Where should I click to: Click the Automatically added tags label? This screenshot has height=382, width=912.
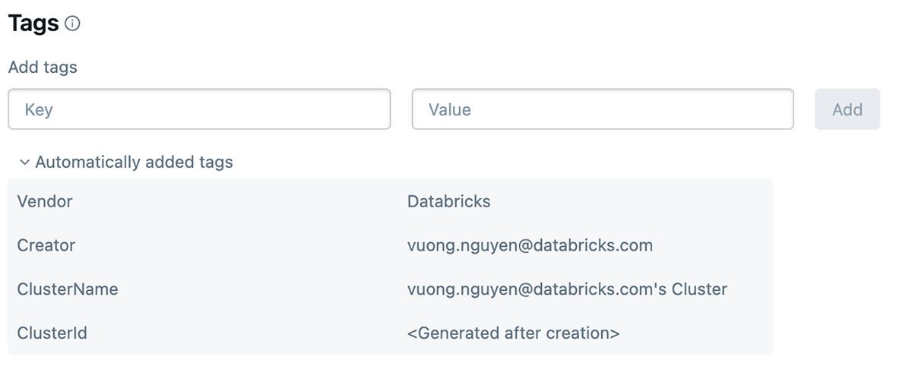[134, 162]
